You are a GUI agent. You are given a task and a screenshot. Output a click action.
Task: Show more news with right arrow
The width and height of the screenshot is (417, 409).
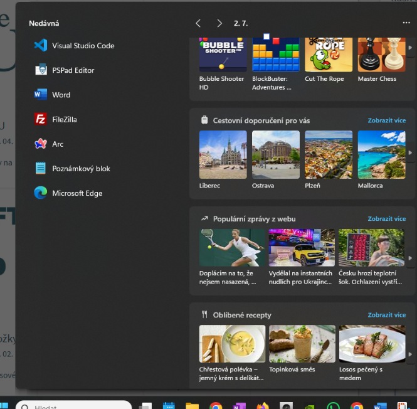click(x=410, y=258)
